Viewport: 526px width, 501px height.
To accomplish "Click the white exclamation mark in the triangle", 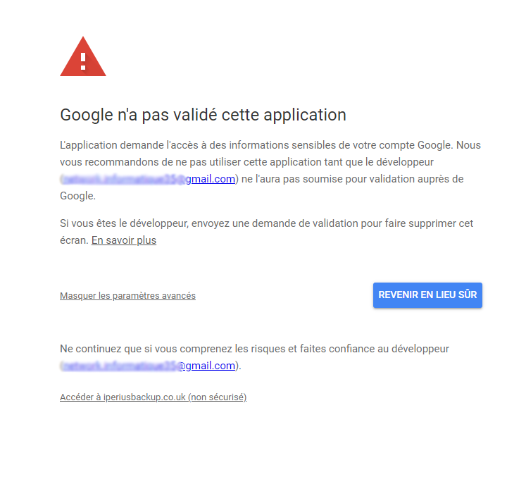I will [x=83, y=61].
